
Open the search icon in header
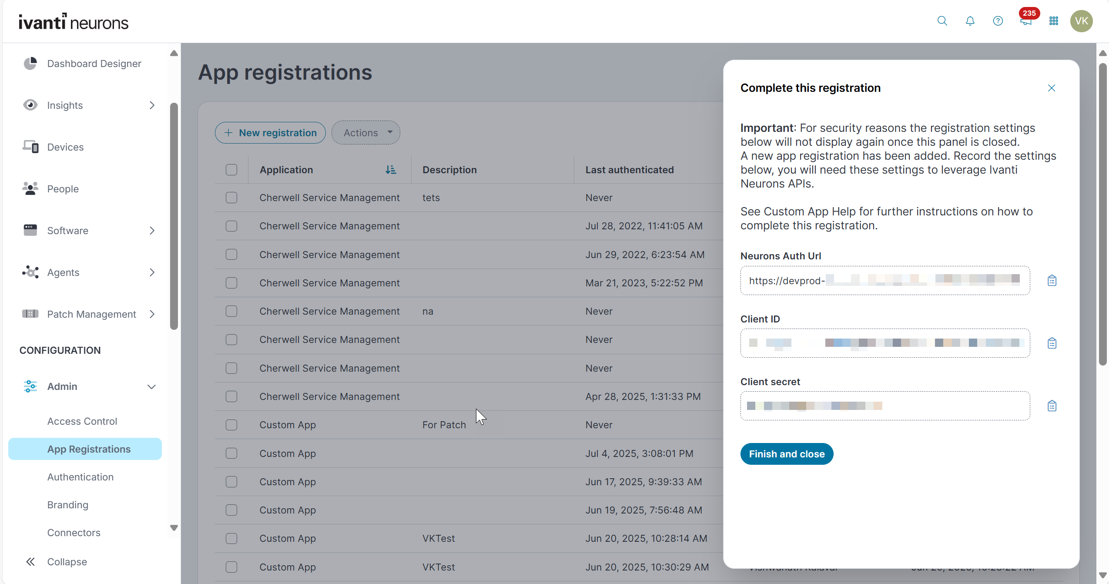click(942, 21)
